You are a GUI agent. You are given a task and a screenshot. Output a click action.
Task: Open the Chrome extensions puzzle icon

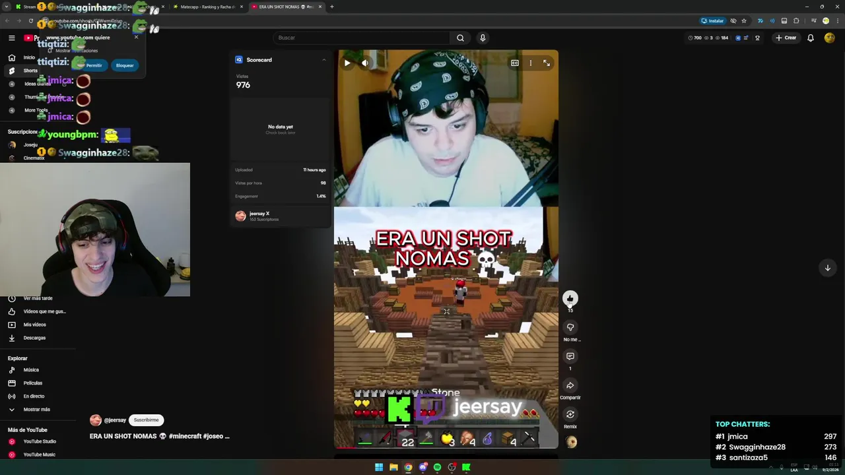(x=796, y=21)
